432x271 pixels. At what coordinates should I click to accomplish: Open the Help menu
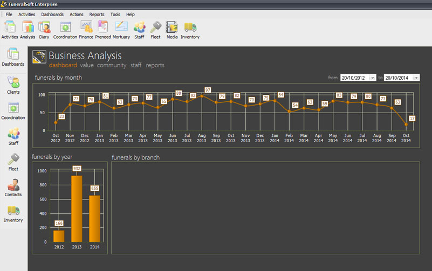click(x=131, y=15)
